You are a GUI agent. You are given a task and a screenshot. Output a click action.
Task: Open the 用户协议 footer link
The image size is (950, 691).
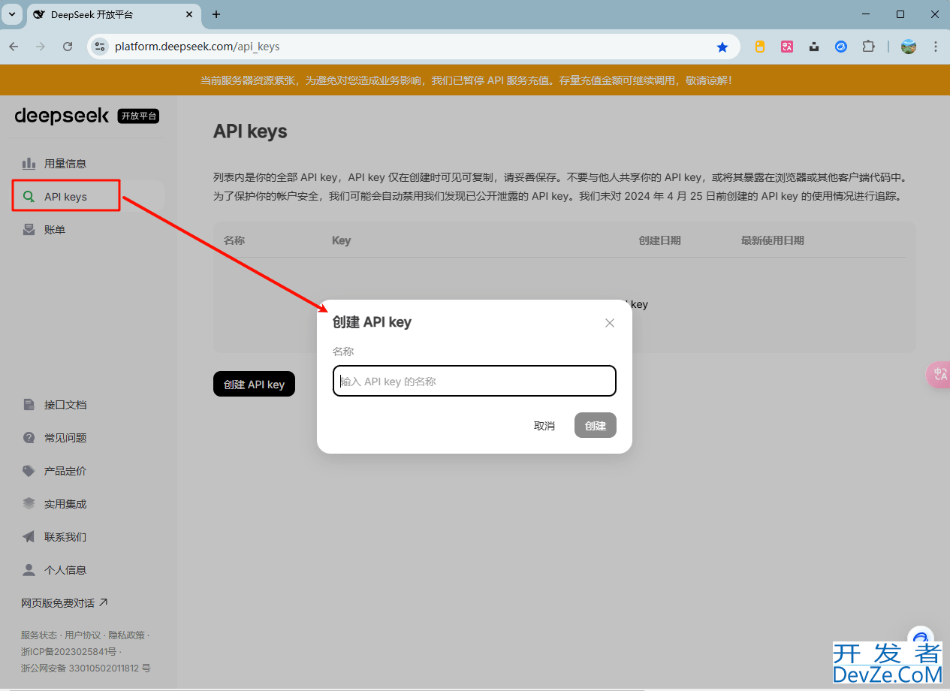coord(83,635)
